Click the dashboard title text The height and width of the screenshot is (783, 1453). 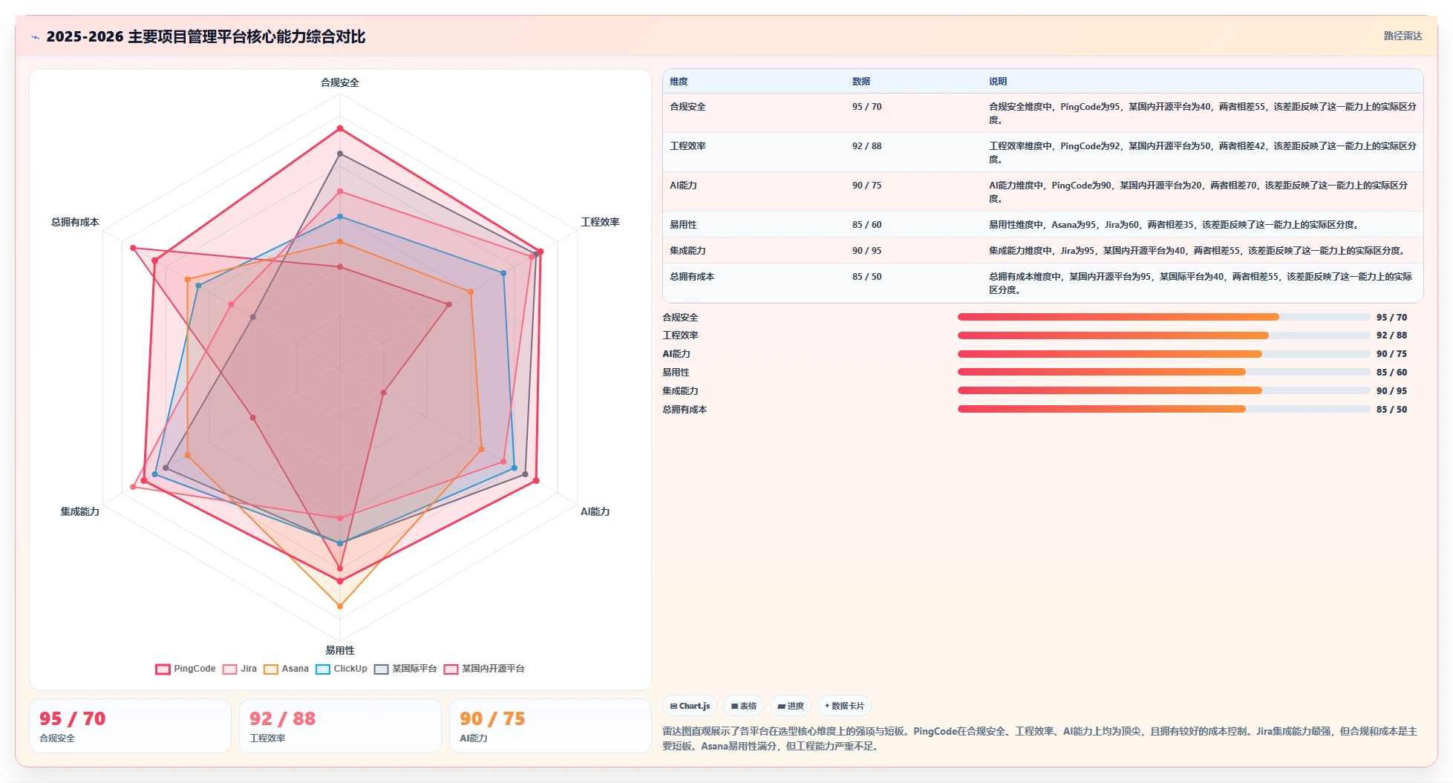206,36
